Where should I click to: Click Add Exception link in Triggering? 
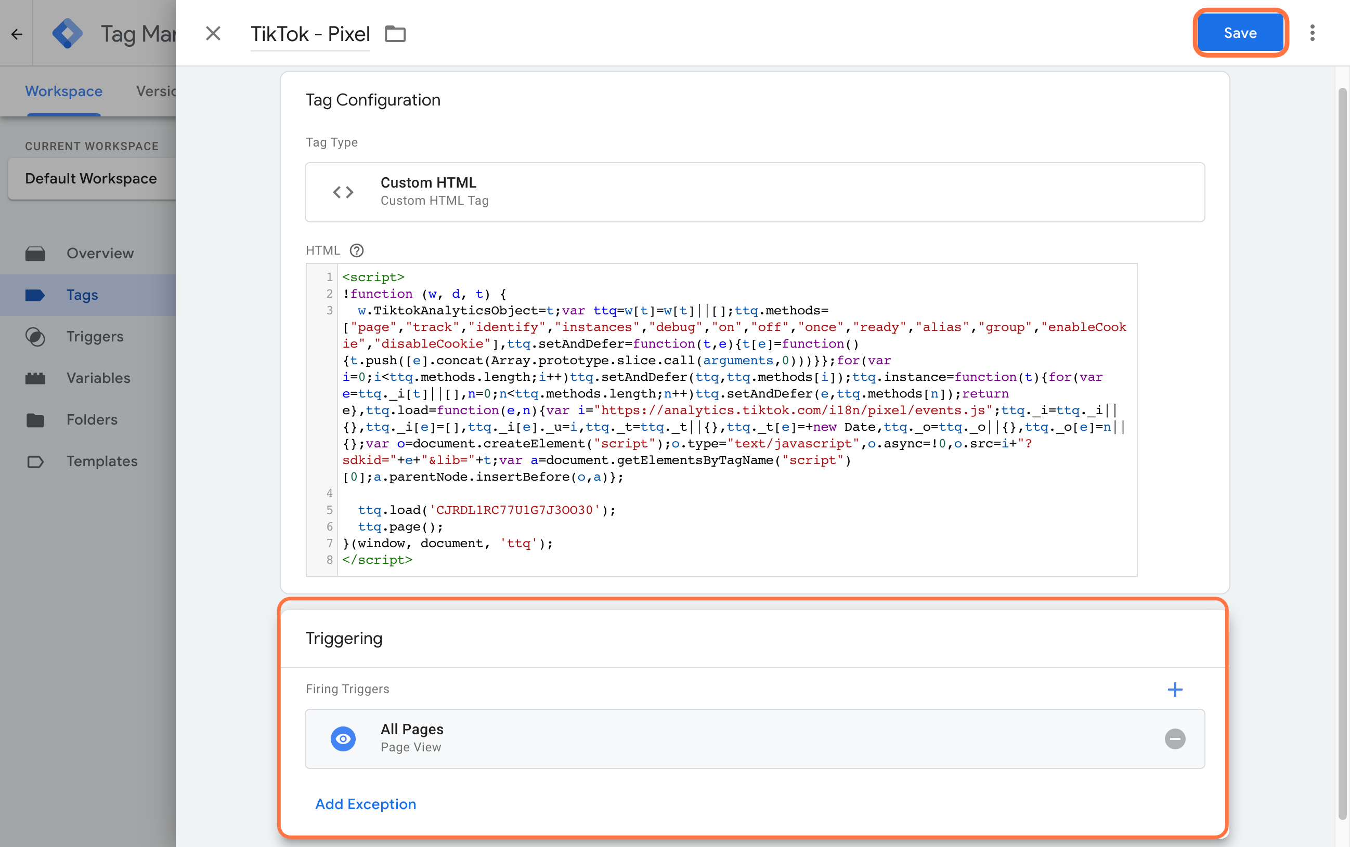click(365, 804)
